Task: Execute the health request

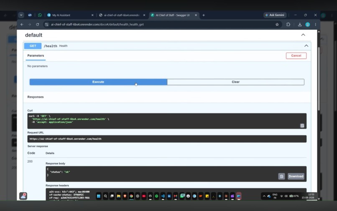Action: [x=98, y=82]
